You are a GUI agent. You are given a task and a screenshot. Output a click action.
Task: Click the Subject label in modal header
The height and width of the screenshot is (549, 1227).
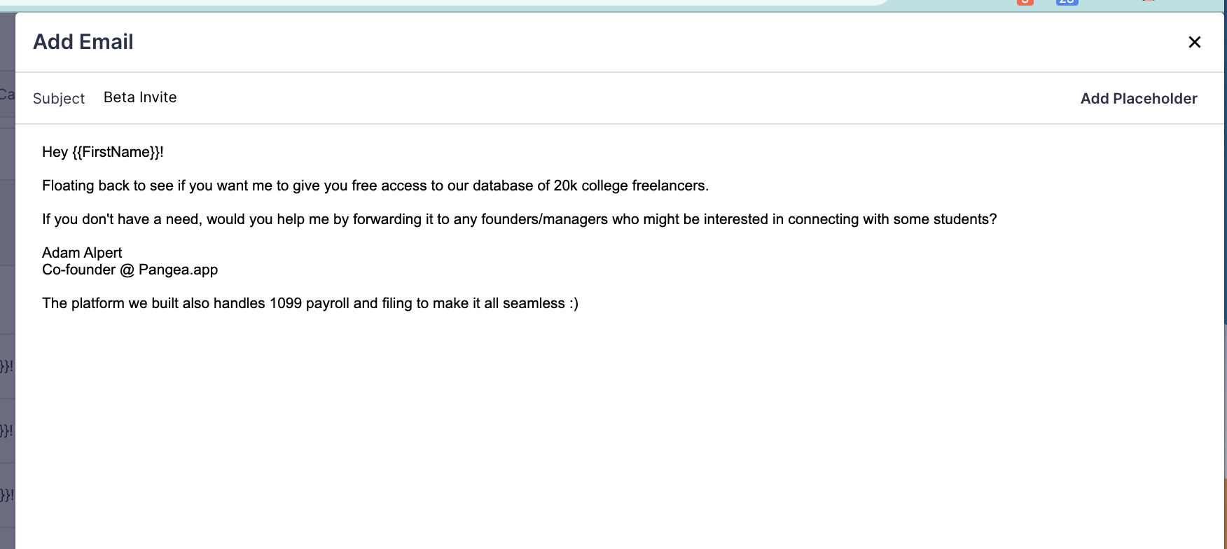(x=59, y=98)
